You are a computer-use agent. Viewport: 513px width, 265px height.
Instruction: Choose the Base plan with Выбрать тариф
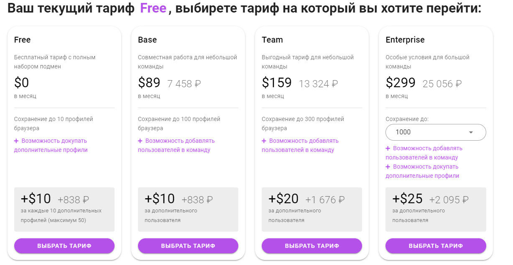(188, 246)
